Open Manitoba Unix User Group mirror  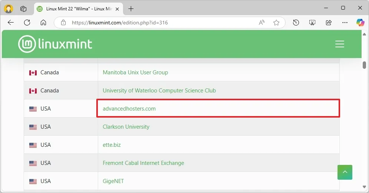(x=135, y=72)
